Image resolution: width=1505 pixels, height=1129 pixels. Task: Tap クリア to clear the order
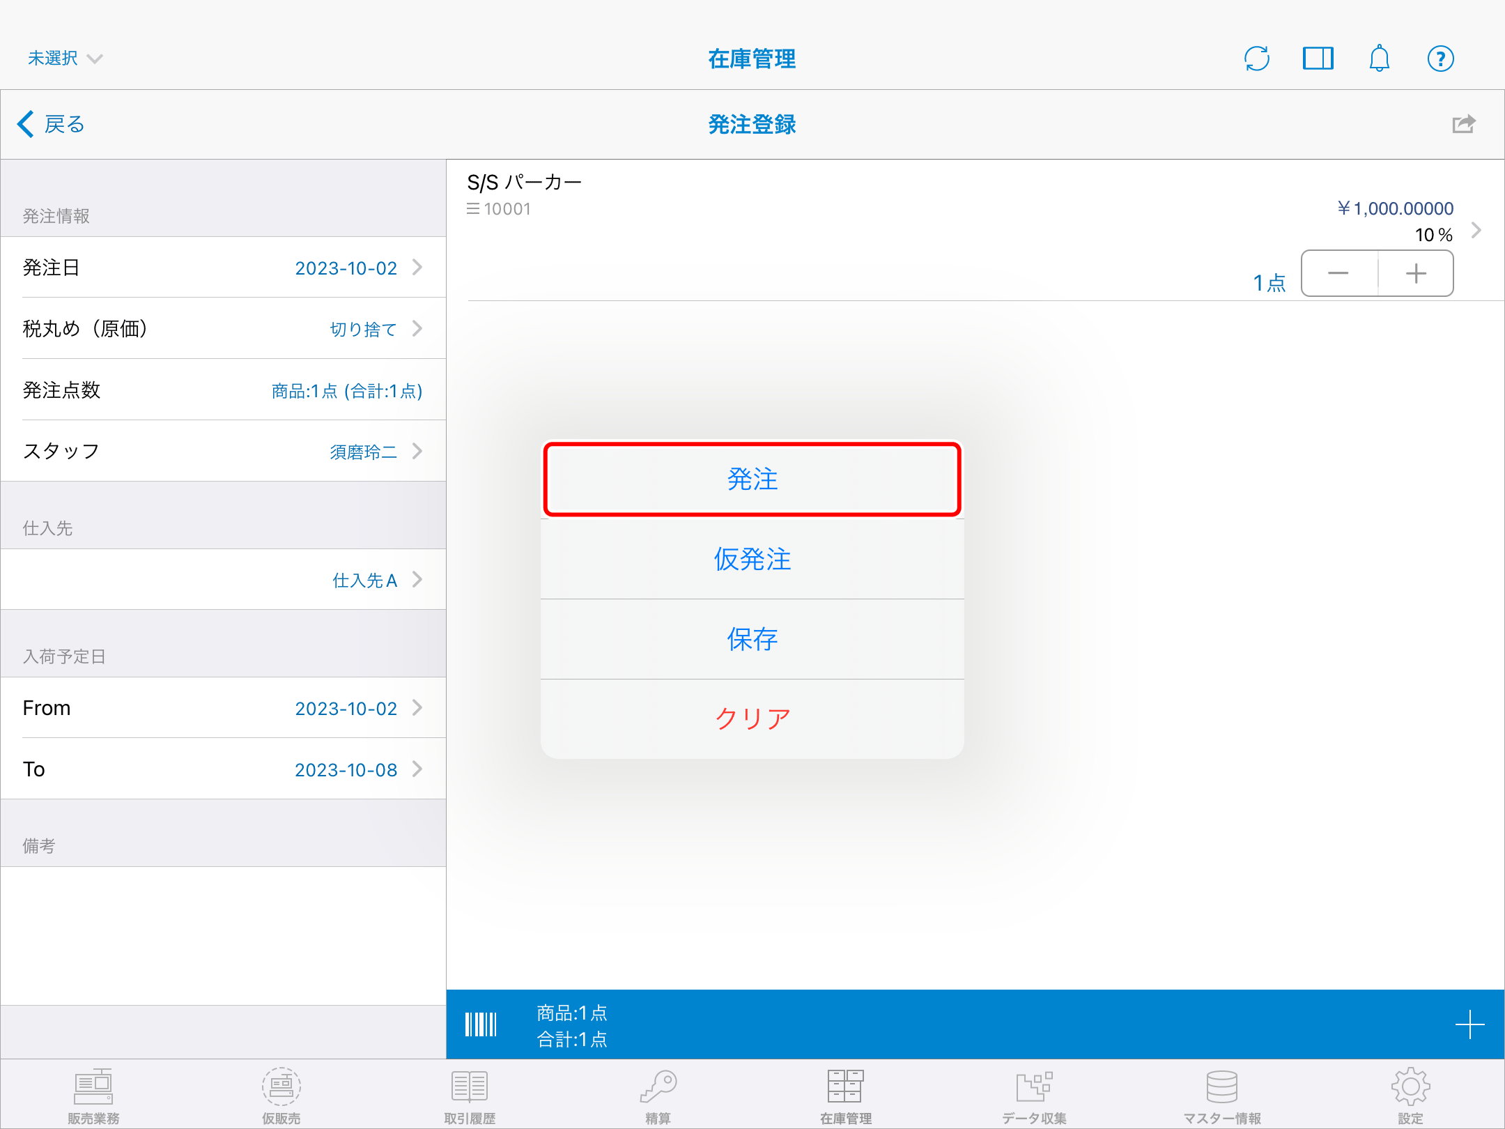coord(752,719)
